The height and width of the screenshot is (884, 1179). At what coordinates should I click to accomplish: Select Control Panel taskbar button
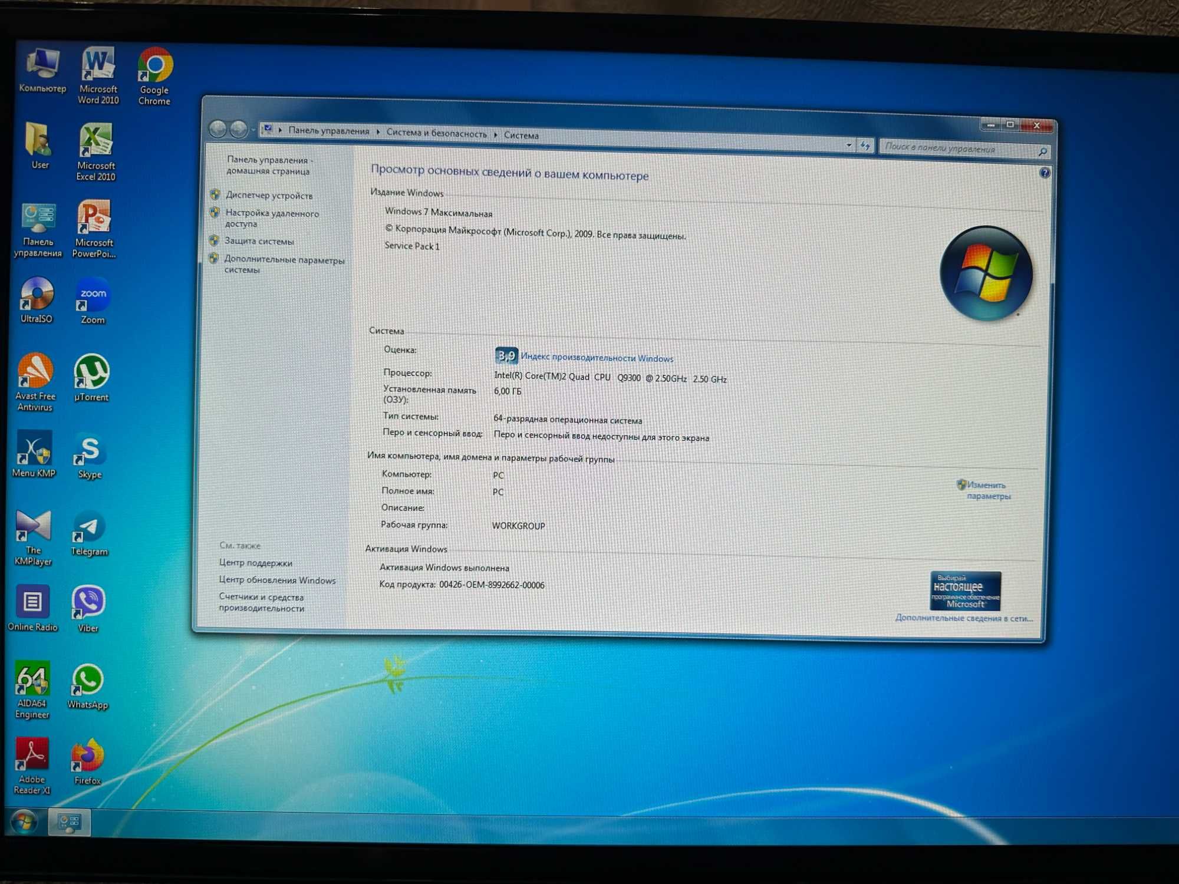tap(69, 822)
